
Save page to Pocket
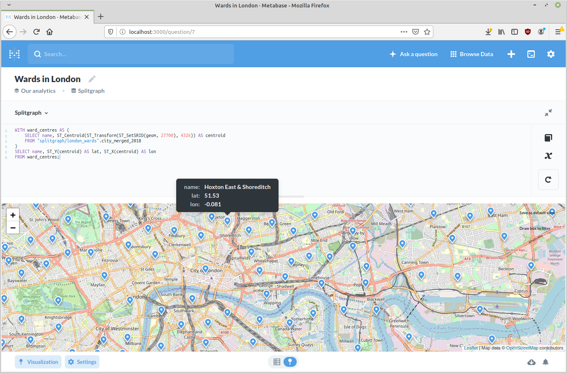(416, 32)
